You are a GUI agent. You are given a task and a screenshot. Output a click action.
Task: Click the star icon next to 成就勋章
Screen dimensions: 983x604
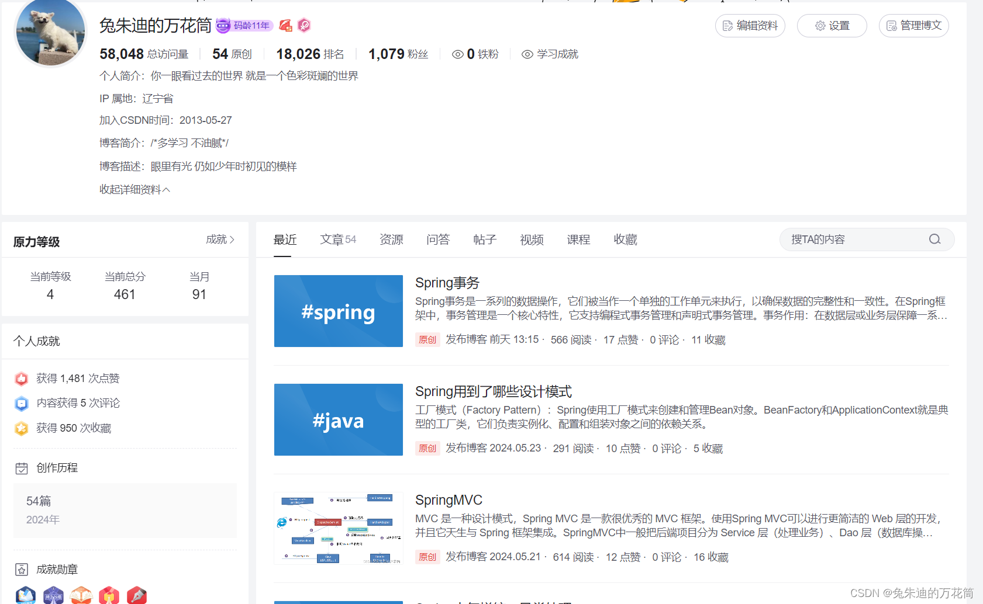pyautogui.click(x=22, y=570)
